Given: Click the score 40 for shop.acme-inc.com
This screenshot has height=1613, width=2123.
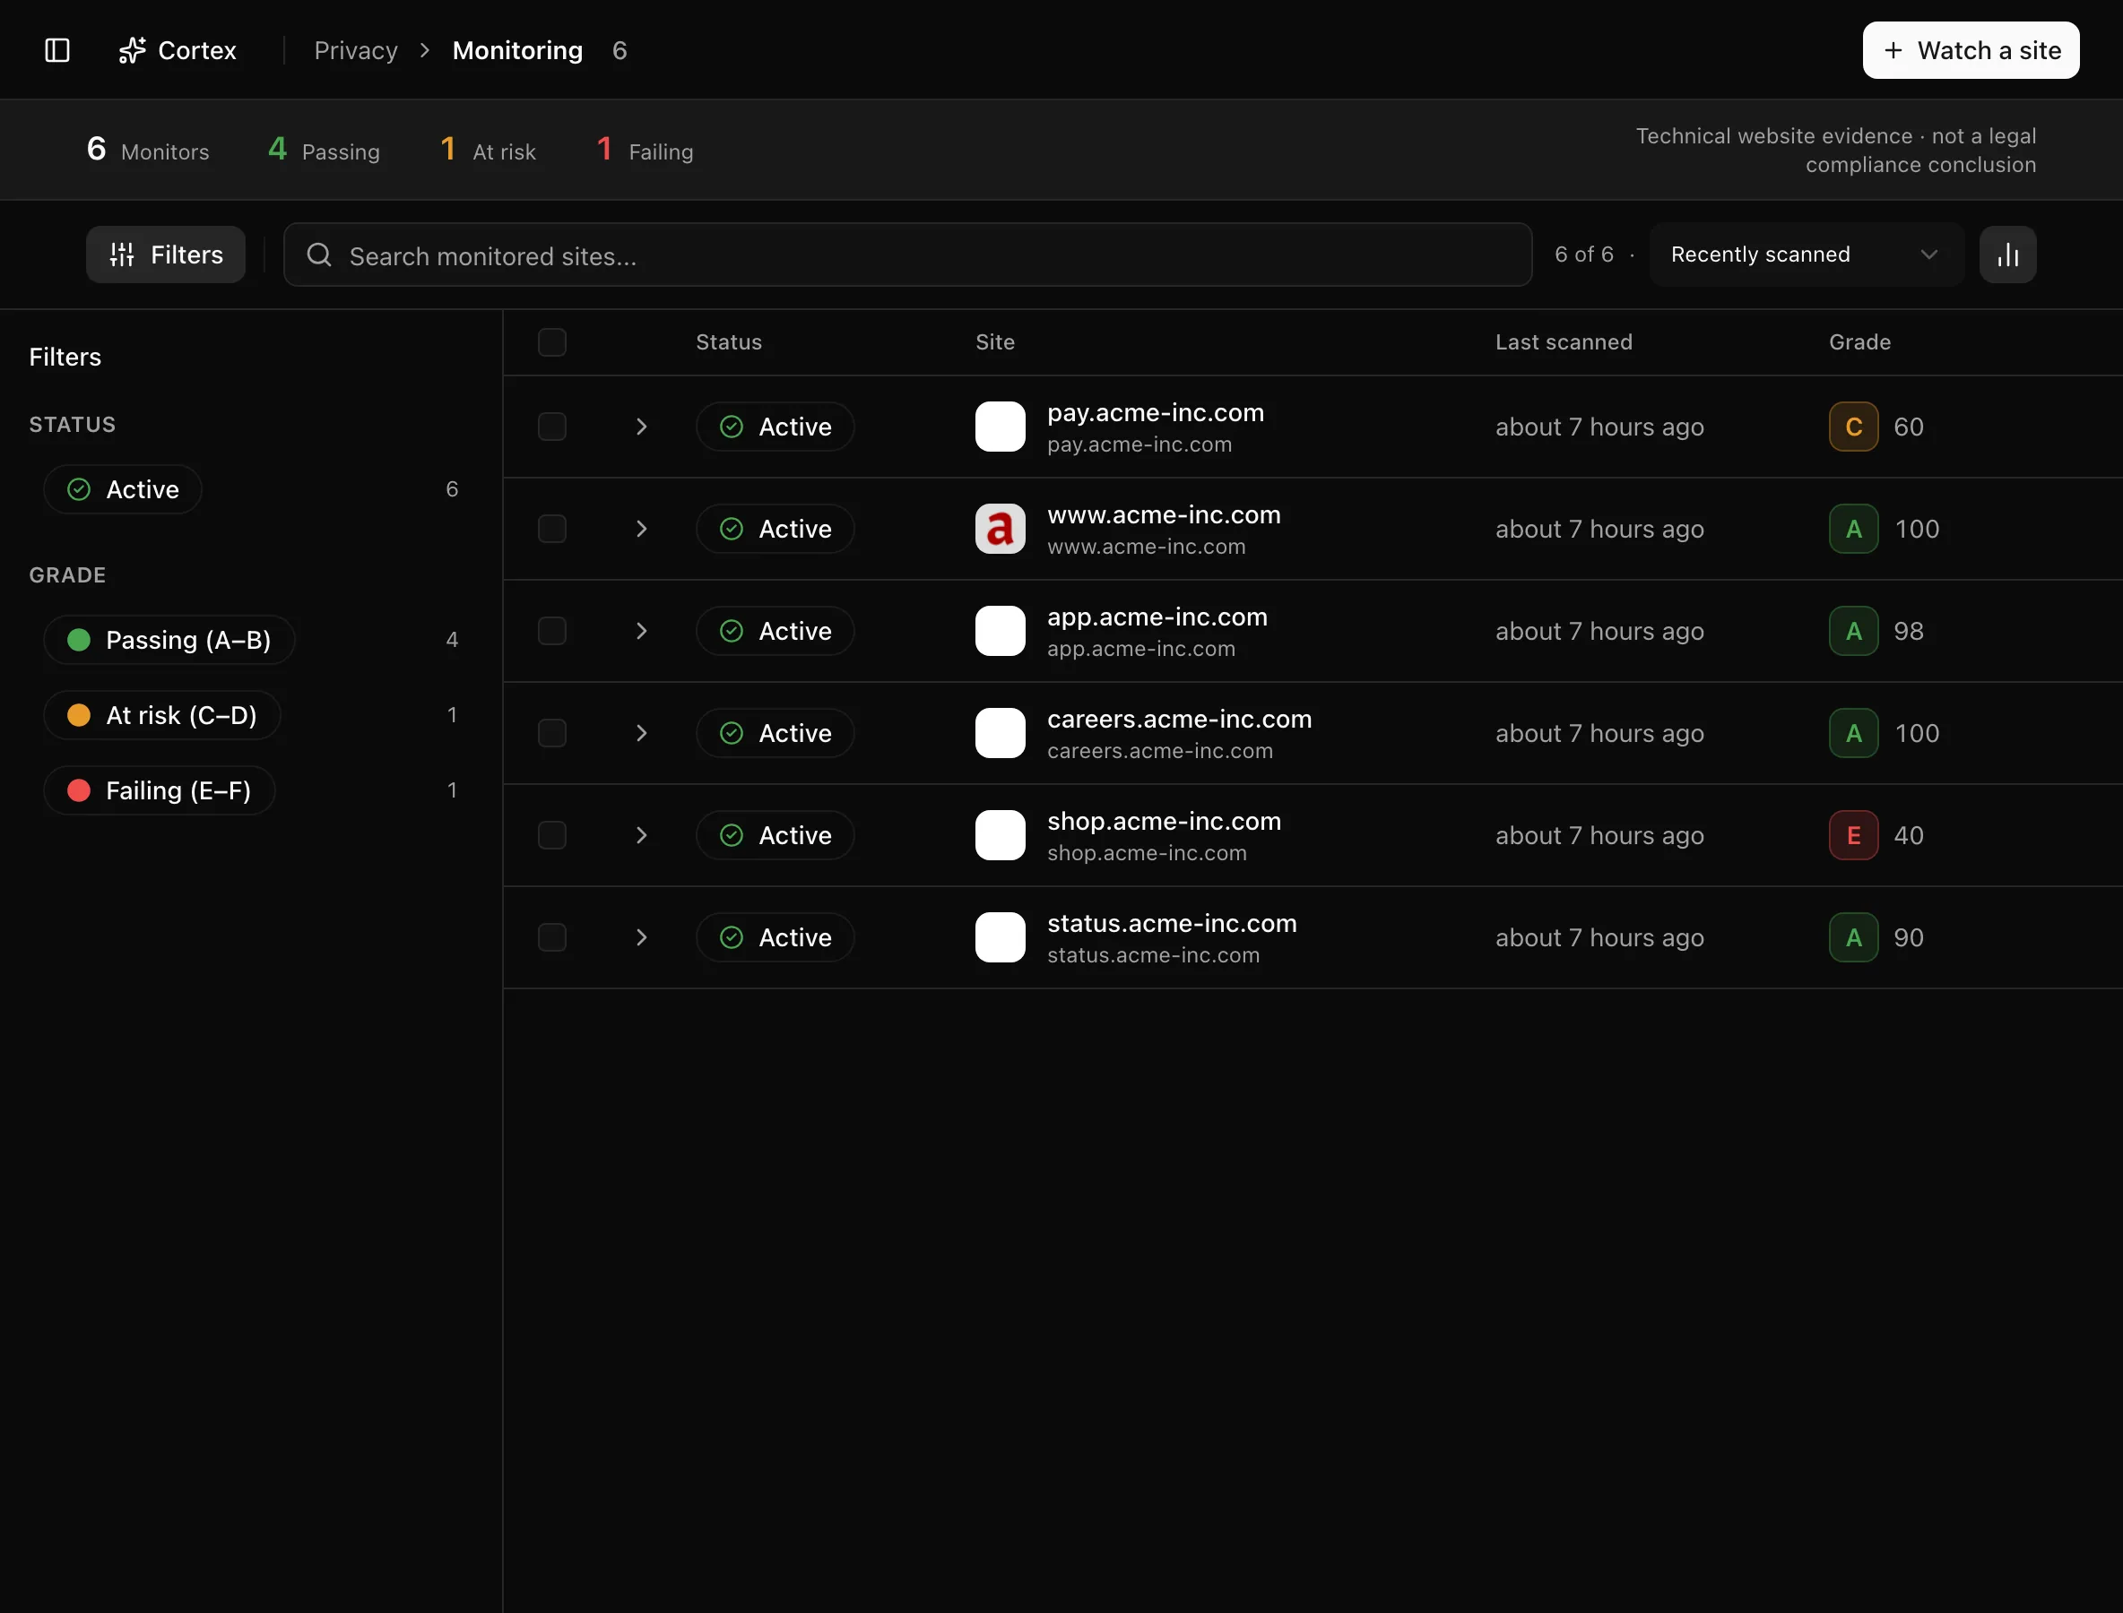Looking at the screenshot, I should pos(1909,835).
